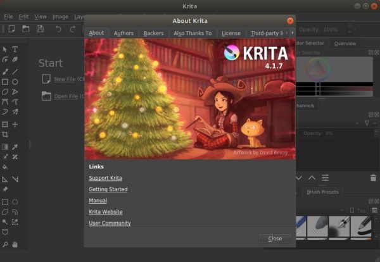Select the Move tool
The width and height of the screenshot is (380, 262).
15,125
